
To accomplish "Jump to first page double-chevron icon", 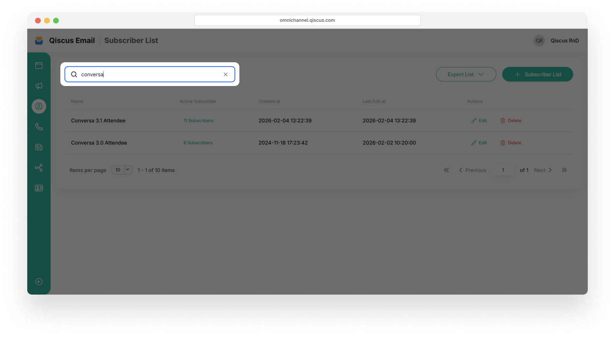I will [x=446, y=170].
